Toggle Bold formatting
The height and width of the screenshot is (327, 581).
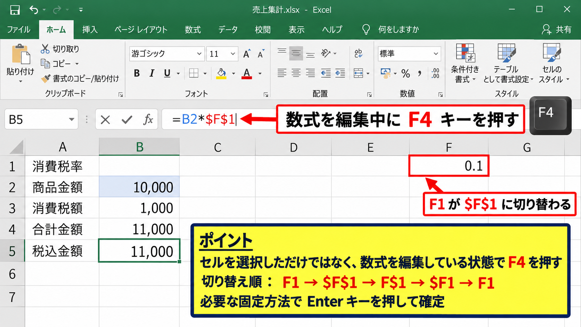click(x=137, y=73)
